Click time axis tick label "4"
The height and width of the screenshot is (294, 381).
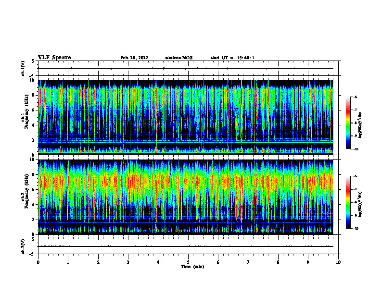(x=158, y=262)
